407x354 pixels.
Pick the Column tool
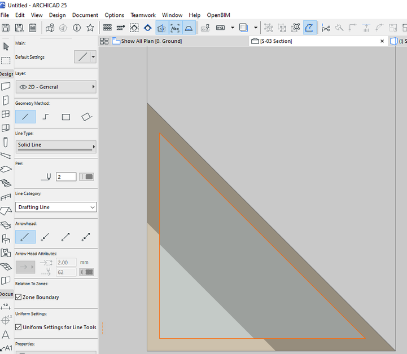tap(6, 142)
